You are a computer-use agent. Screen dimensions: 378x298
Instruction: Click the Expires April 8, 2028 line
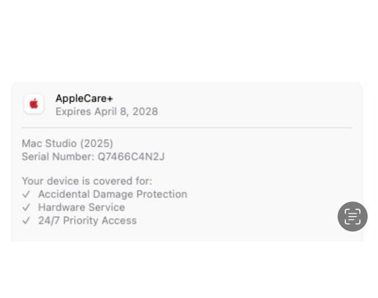point(106,111)
